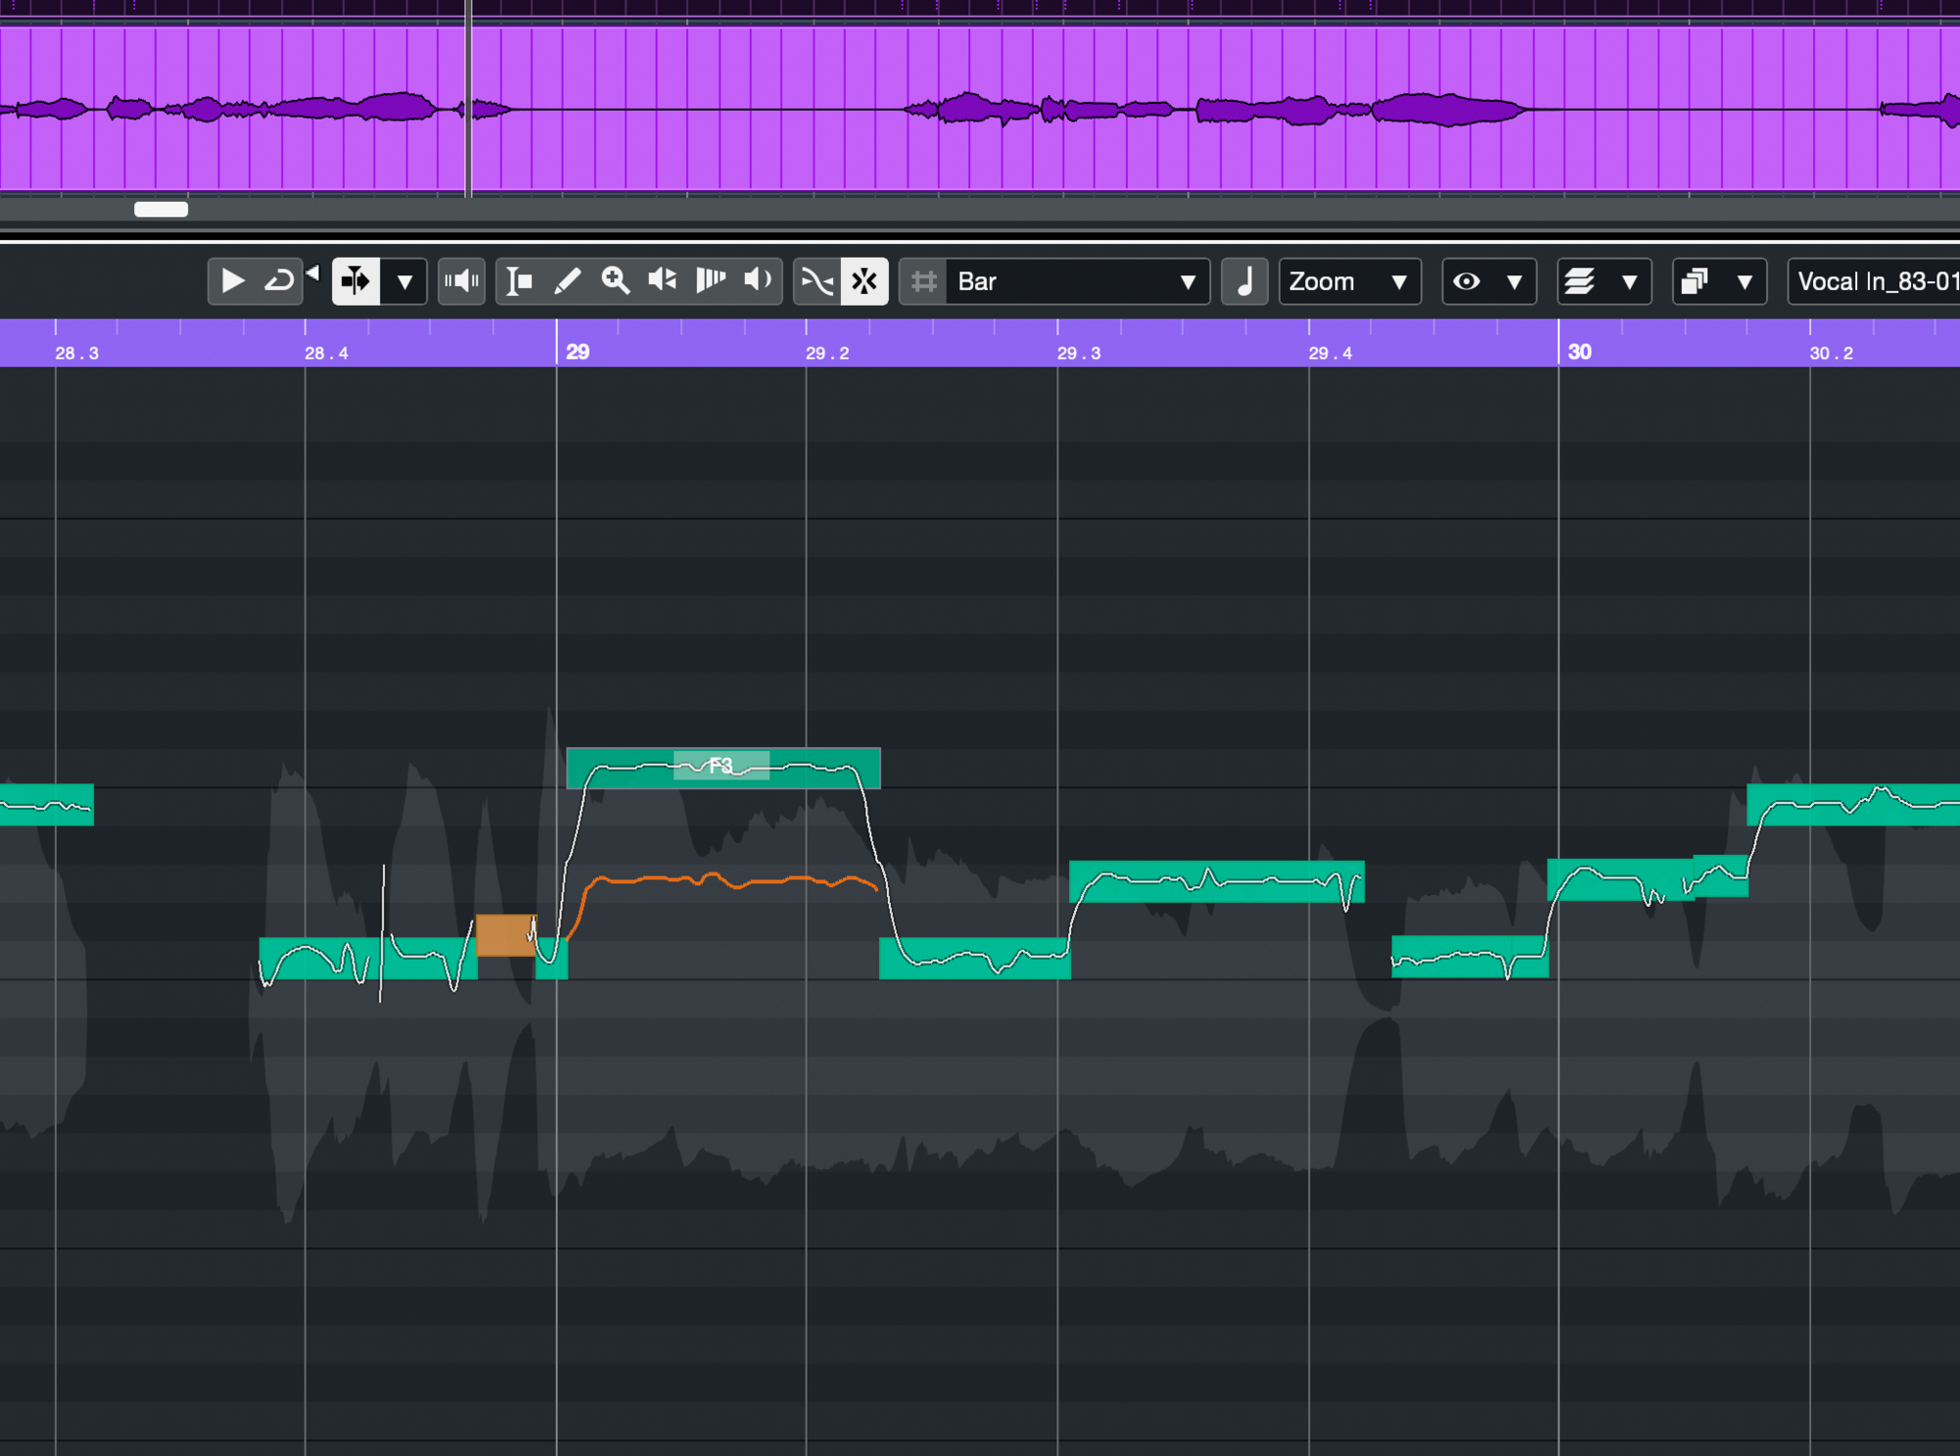This screenshot has height=1456, width=1960.
Task: Open the Zoom mode dropdown
Action: point(1349,282)
